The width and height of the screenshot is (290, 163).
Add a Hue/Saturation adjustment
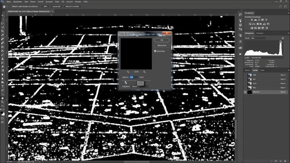250,24
